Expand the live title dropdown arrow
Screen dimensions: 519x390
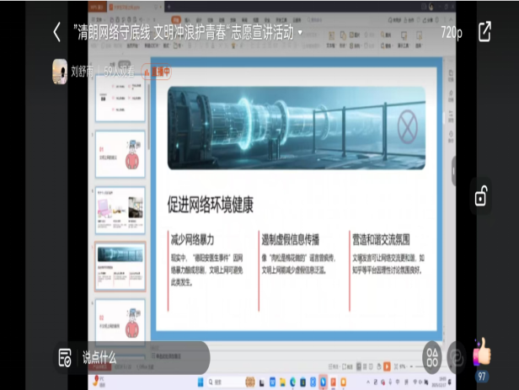(x=299, y=33)
